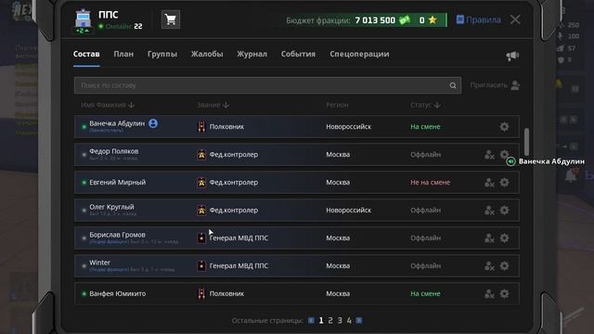Select the Ванечка Абдулин row name
Image resolution: width=594 pixels, height=334 pixels.
[x=117, y=123]
